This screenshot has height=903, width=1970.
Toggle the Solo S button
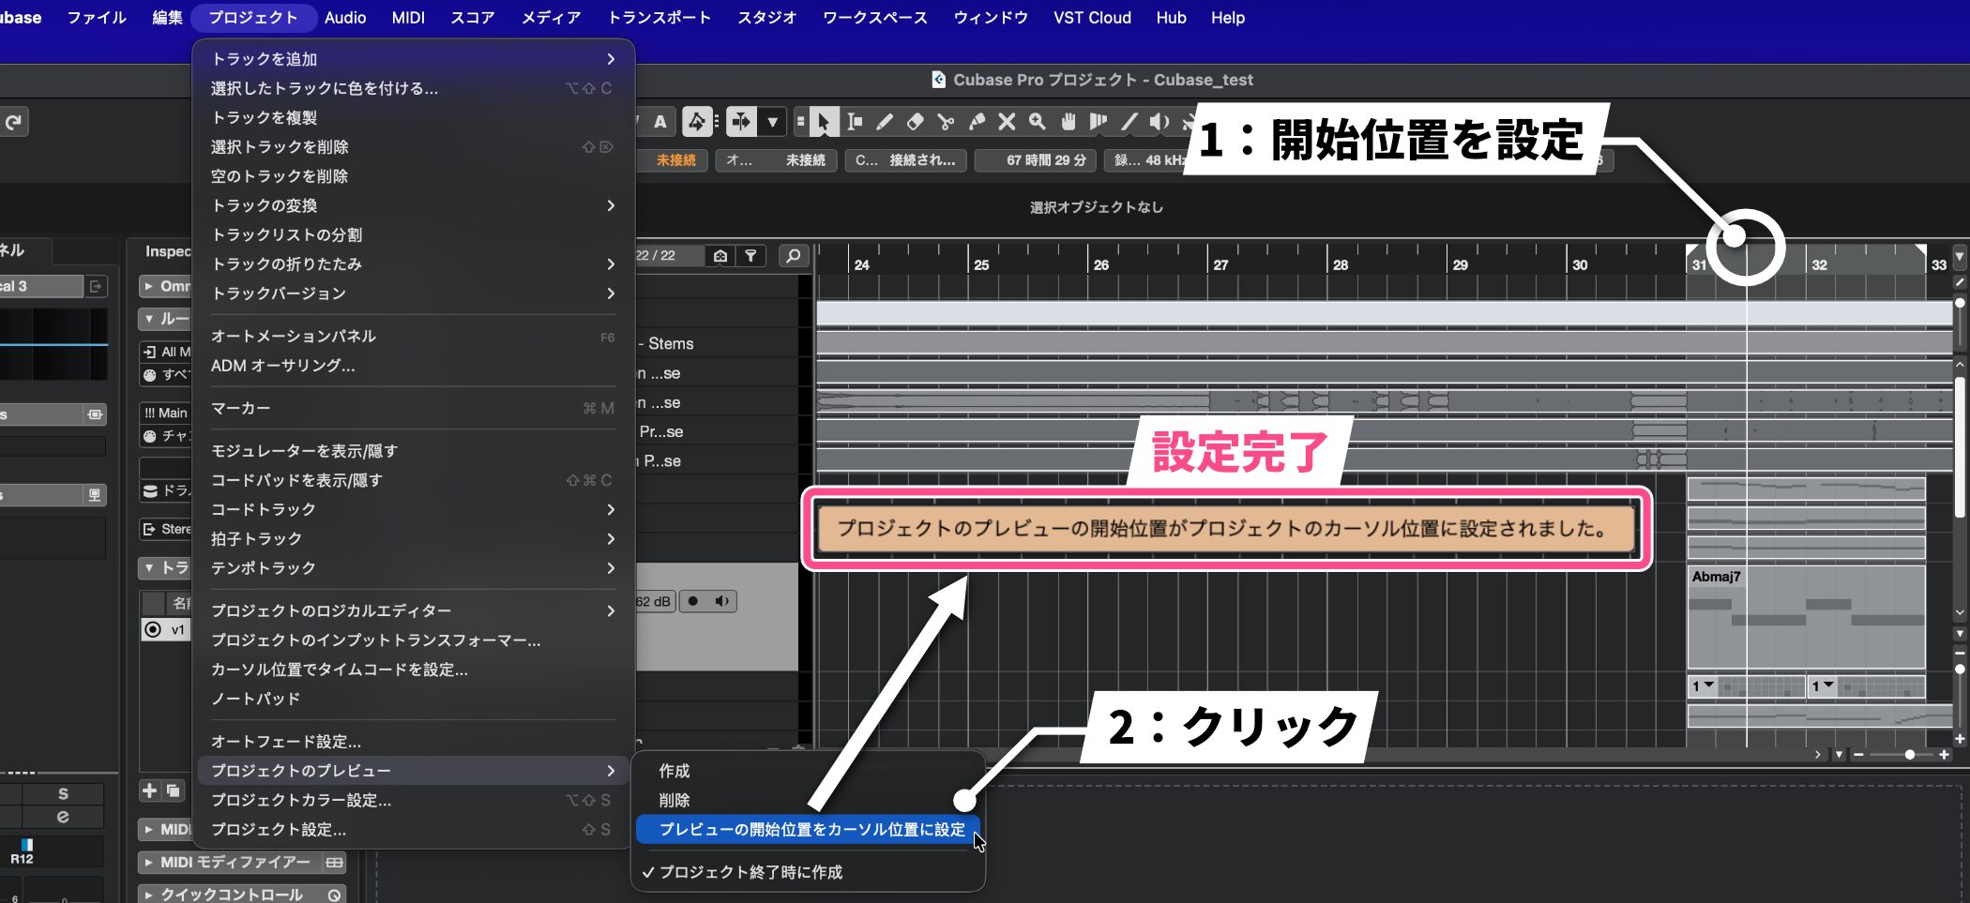pos(63,793)
